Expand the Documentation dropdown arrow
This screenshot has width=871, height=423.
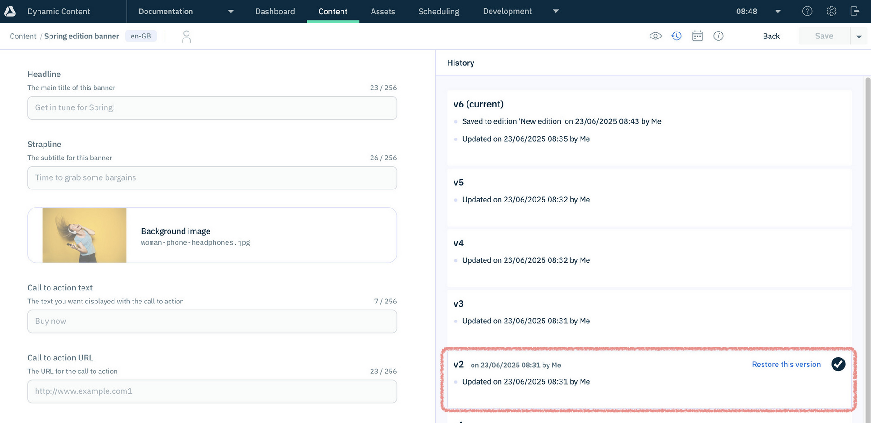pyautogui.click(x=231, y=11)
